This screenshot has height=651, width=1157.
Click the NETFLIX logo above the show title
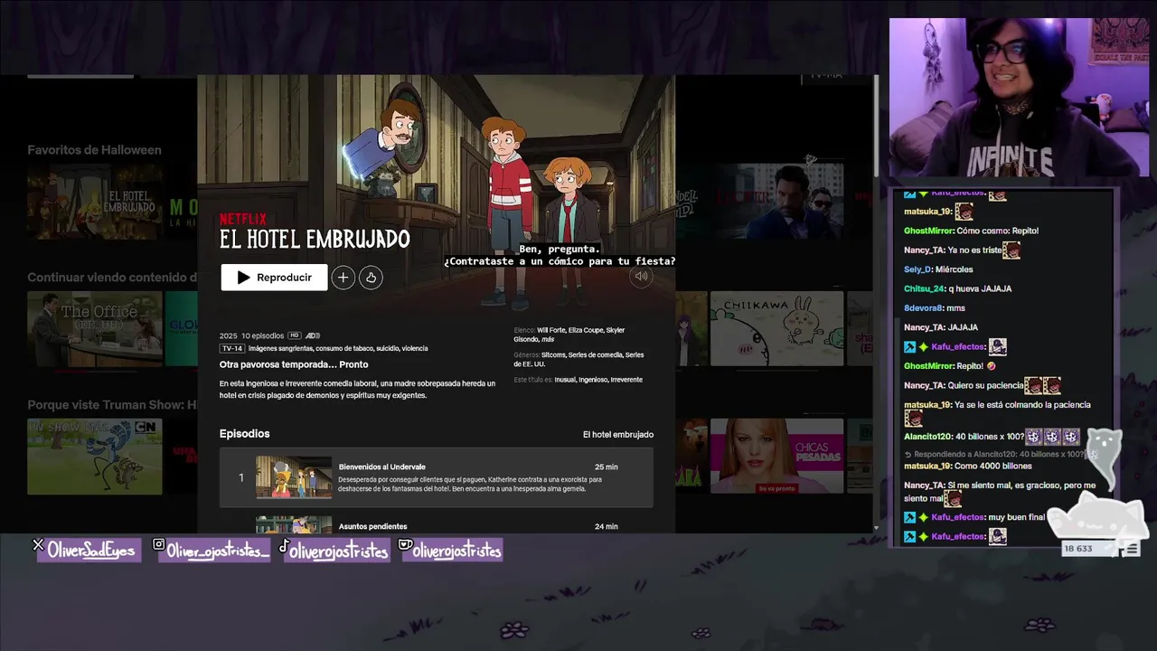243,219
